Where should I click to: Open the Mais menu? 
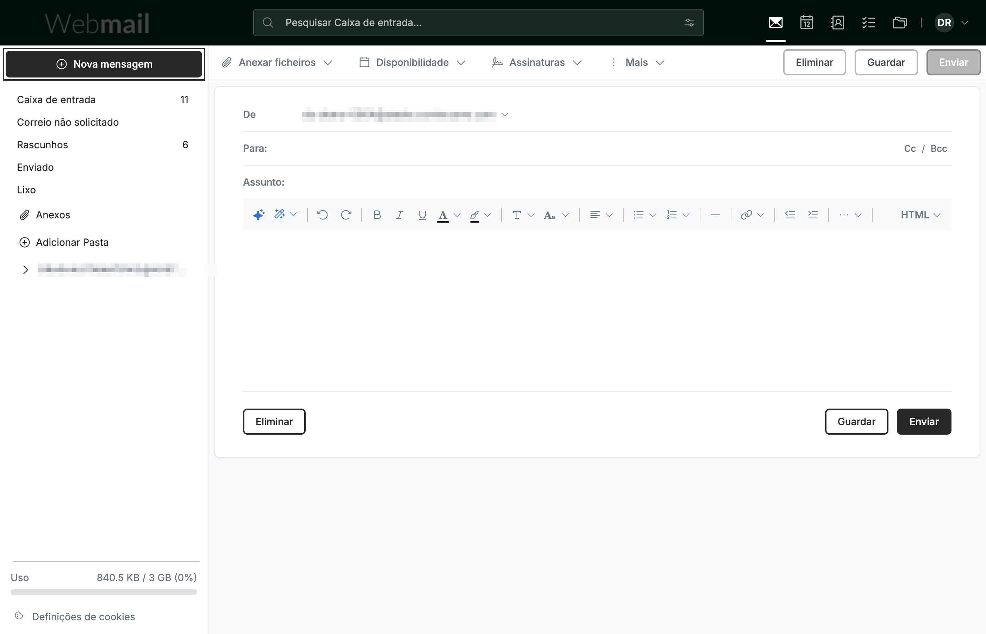[637, 63]
